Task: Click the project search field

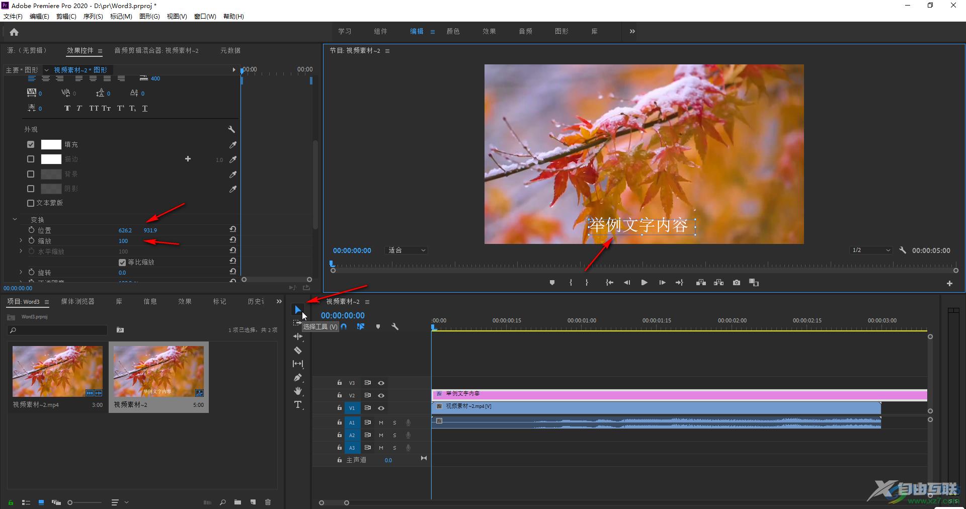Action: pos(58,330)
